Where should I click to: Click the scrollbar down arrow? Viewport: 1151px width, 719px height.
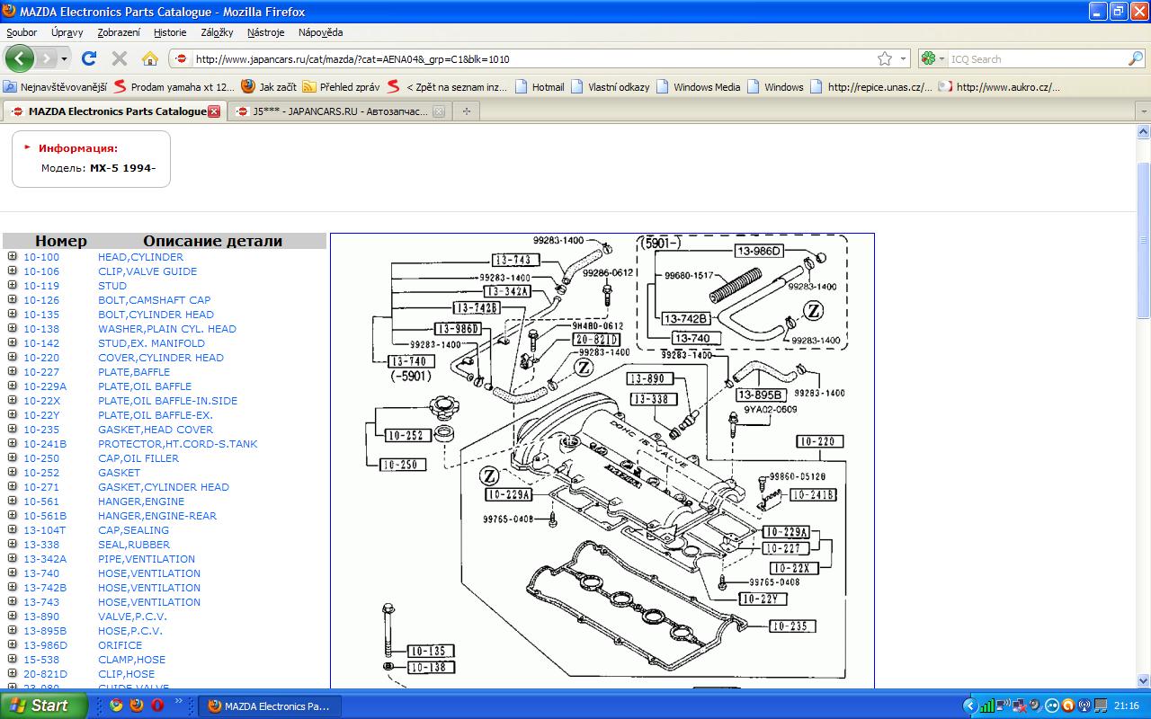(x=1143, y=680)
